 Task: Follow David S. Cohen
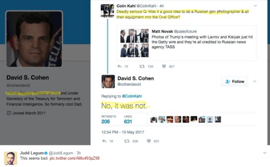(235, 82)
